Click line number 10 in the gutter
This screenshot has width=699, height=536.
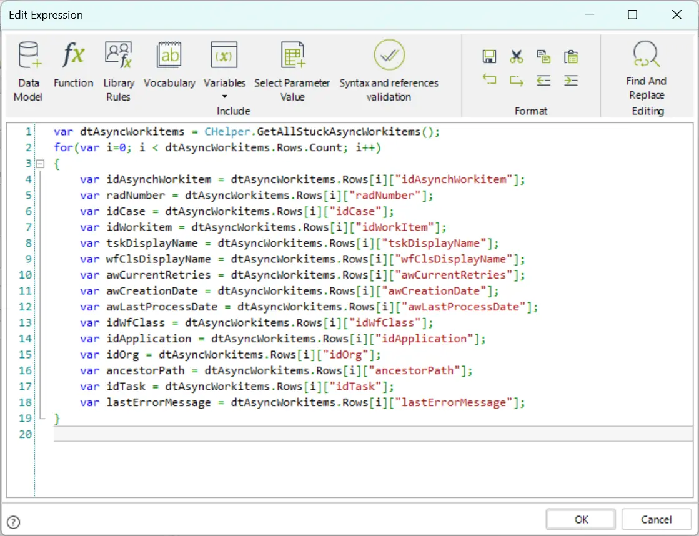pyautogui.click(x=26, y=275)
